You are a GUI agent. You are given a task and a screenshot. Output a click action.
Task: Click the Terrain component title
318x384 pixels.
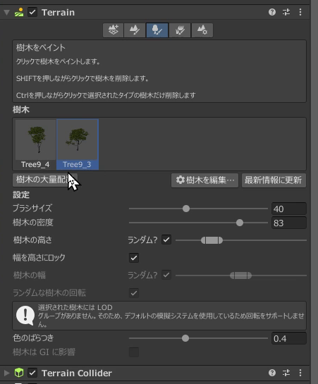(x=58, y=12)
